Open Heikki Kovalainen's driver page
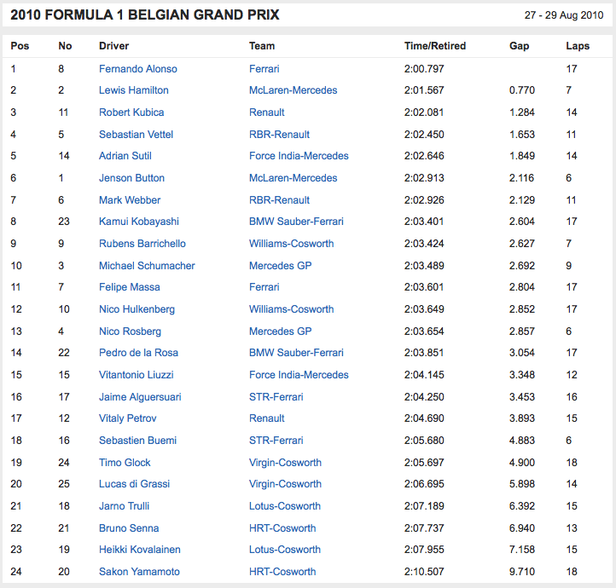This screenshot has height=588, width=616. pos(140,550)
